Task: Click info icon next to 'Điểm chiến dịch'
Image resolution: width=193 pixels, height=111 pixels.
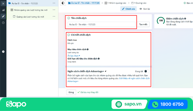Action: (185, 18)
